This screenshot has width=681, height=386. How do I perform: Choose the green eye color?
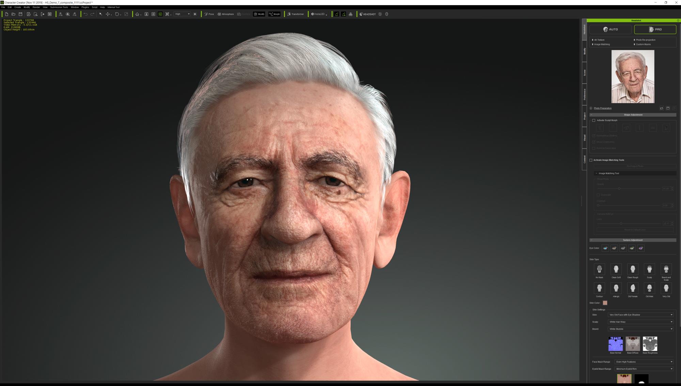[x=632, y=248]
